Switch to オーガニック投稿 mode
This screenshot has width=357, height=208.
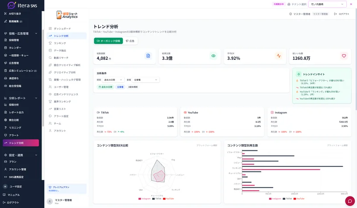click(108, 41)
